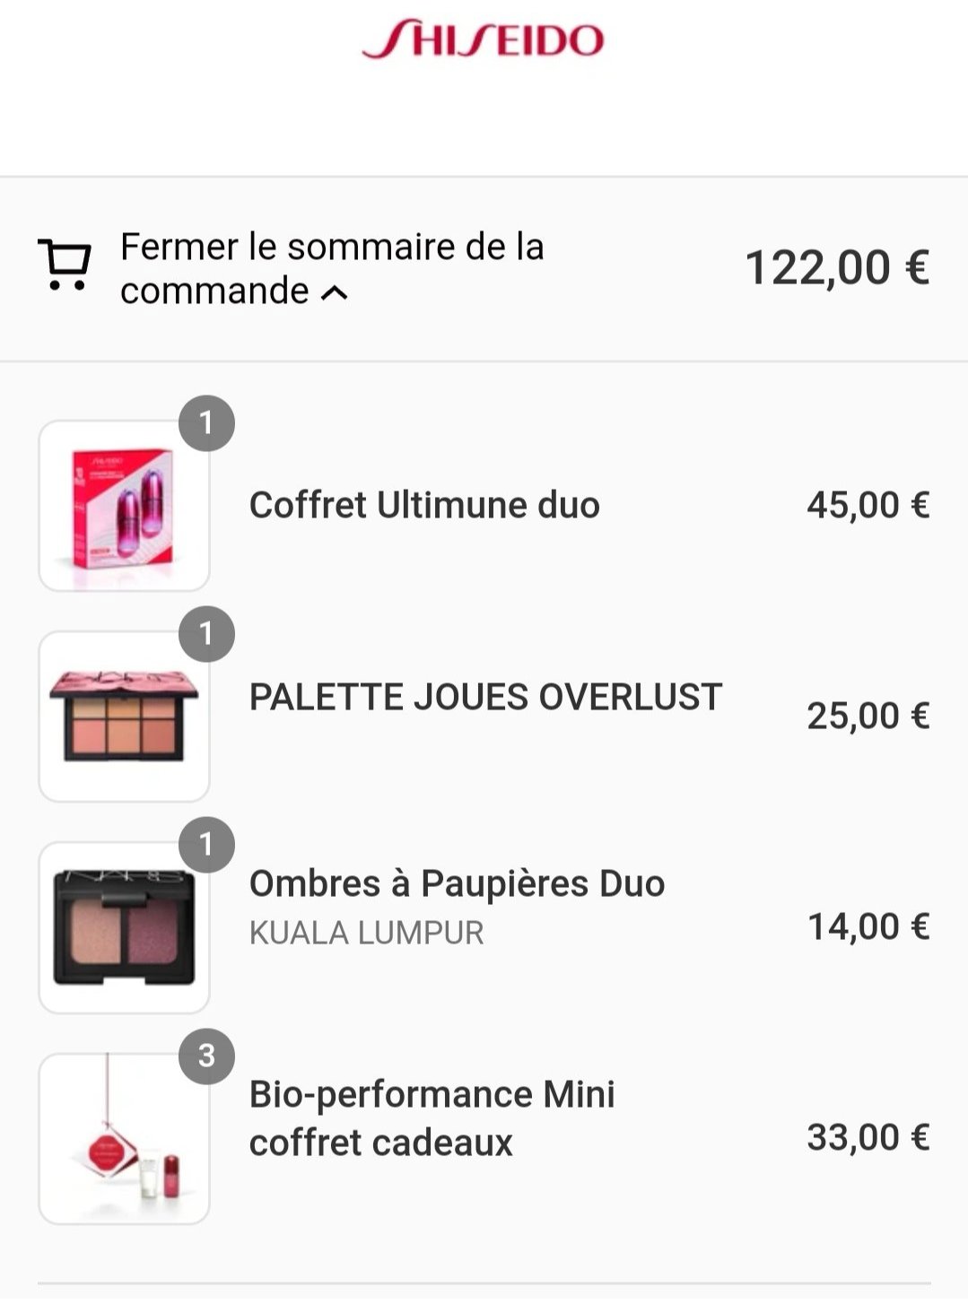968x1304 pixels.
Task: Select 'Fermer le sommaire de la commande'
Action: tap(332, 268)
